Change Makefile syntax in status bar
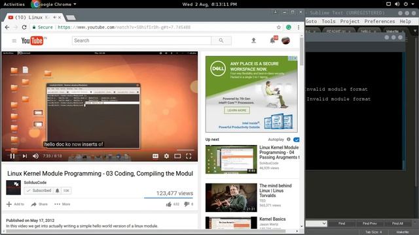This screenshot has width=419, height=235. 403,232
